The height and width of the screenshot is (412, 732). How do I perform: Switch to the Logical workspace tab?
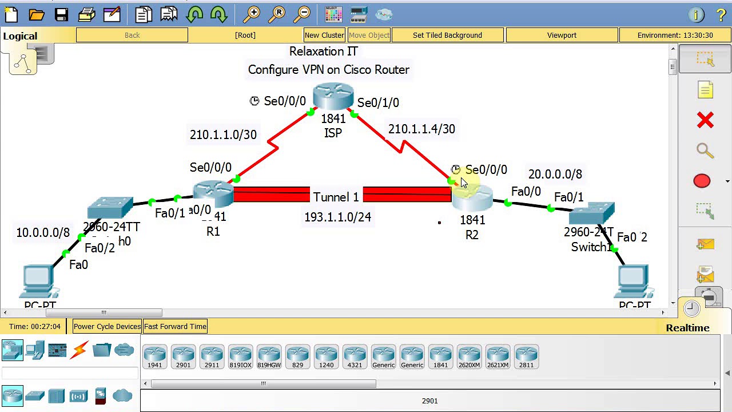point(20,36)
